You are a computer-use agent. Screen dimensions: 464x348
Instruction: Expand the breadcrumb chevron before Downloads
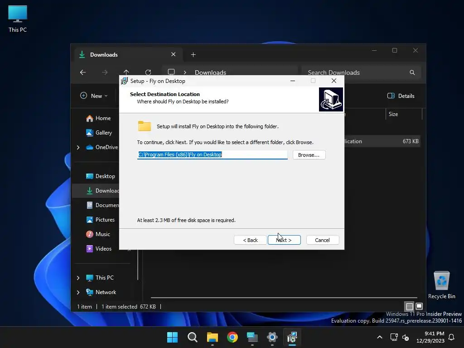[185, 72]
